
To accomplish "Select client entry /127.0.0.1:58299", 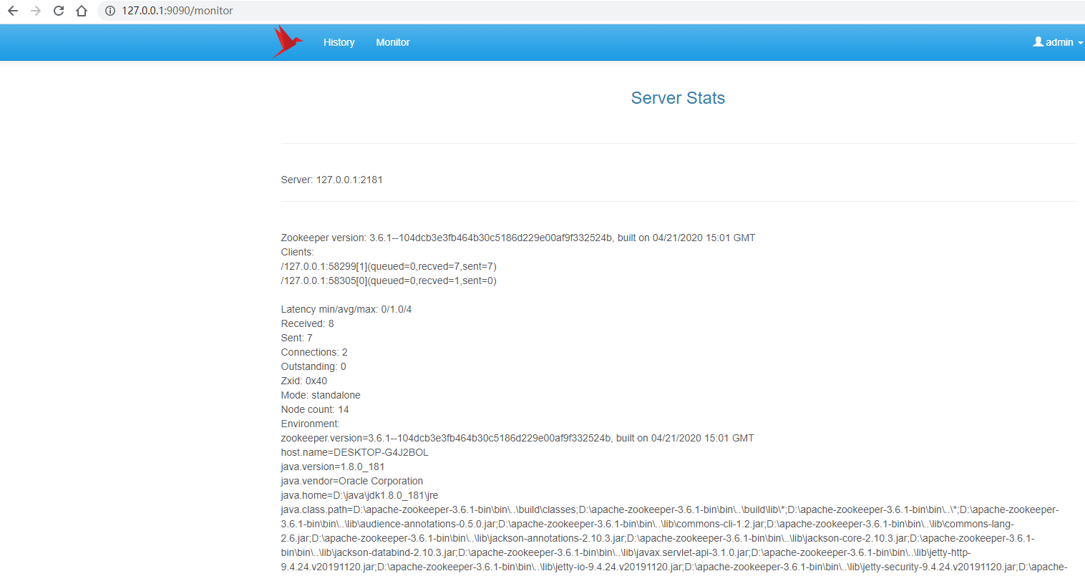I will [389, 266].
